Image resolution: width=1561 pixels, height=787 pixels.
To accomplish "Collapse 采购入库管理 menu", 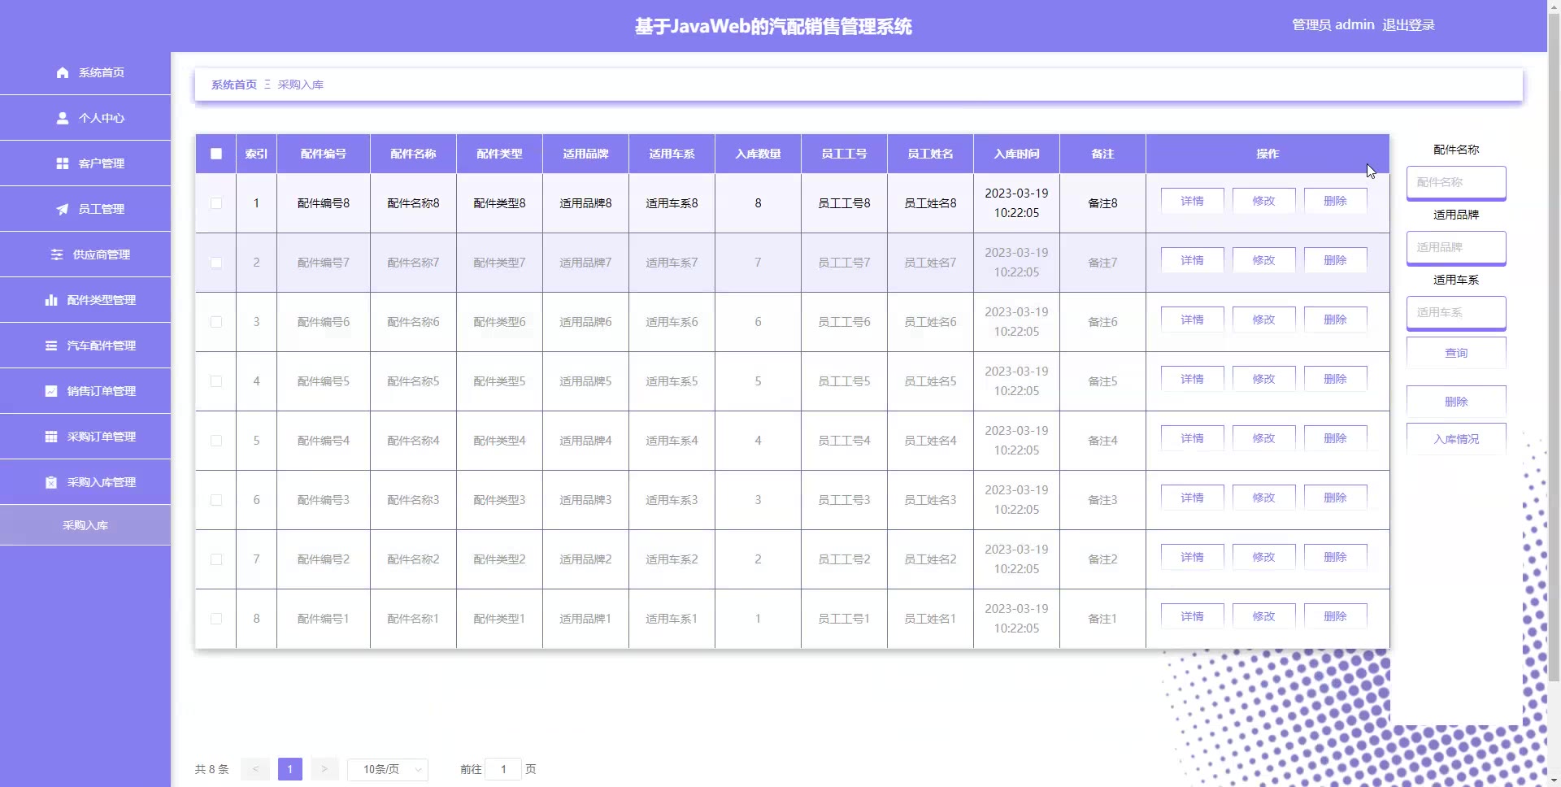I will 85,482.
